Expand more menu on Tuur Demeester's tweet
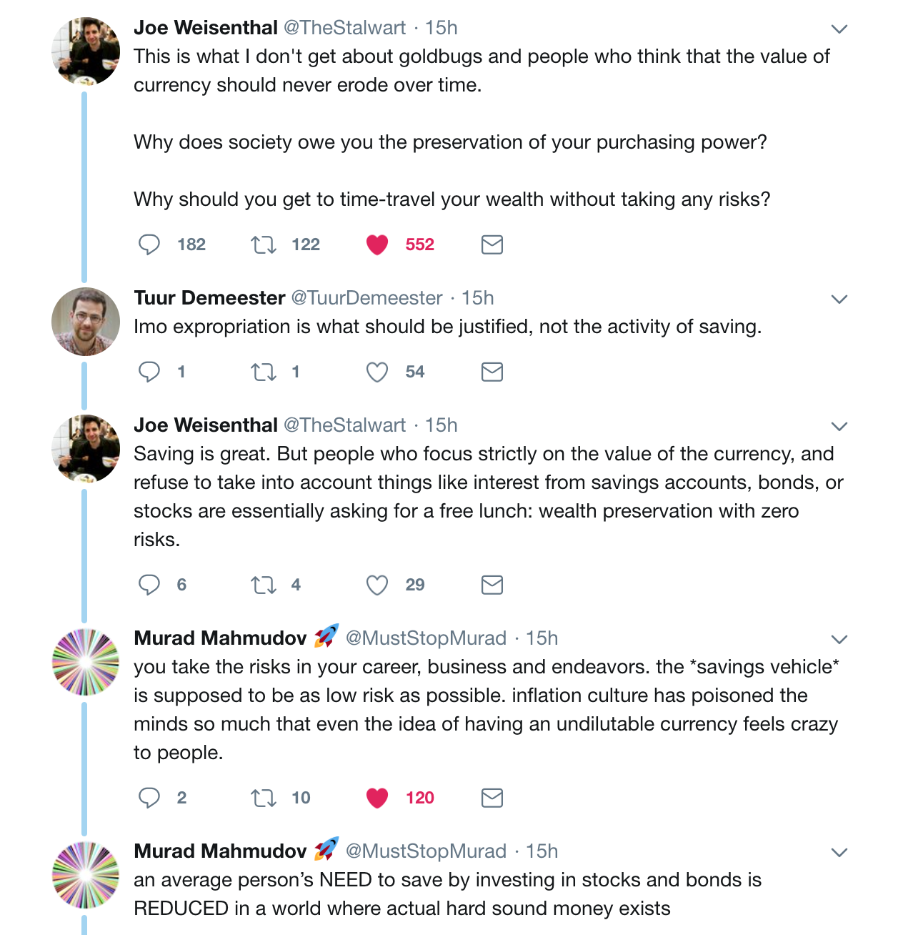Screen dimensions: 903x935 pyautogui.click(x=839, y=300)
